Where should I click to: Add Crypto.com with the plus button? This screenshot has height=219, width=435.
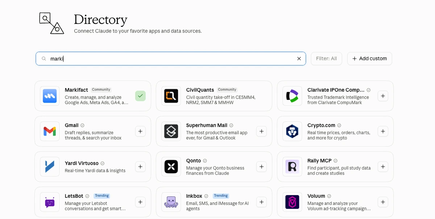[383, 131]
